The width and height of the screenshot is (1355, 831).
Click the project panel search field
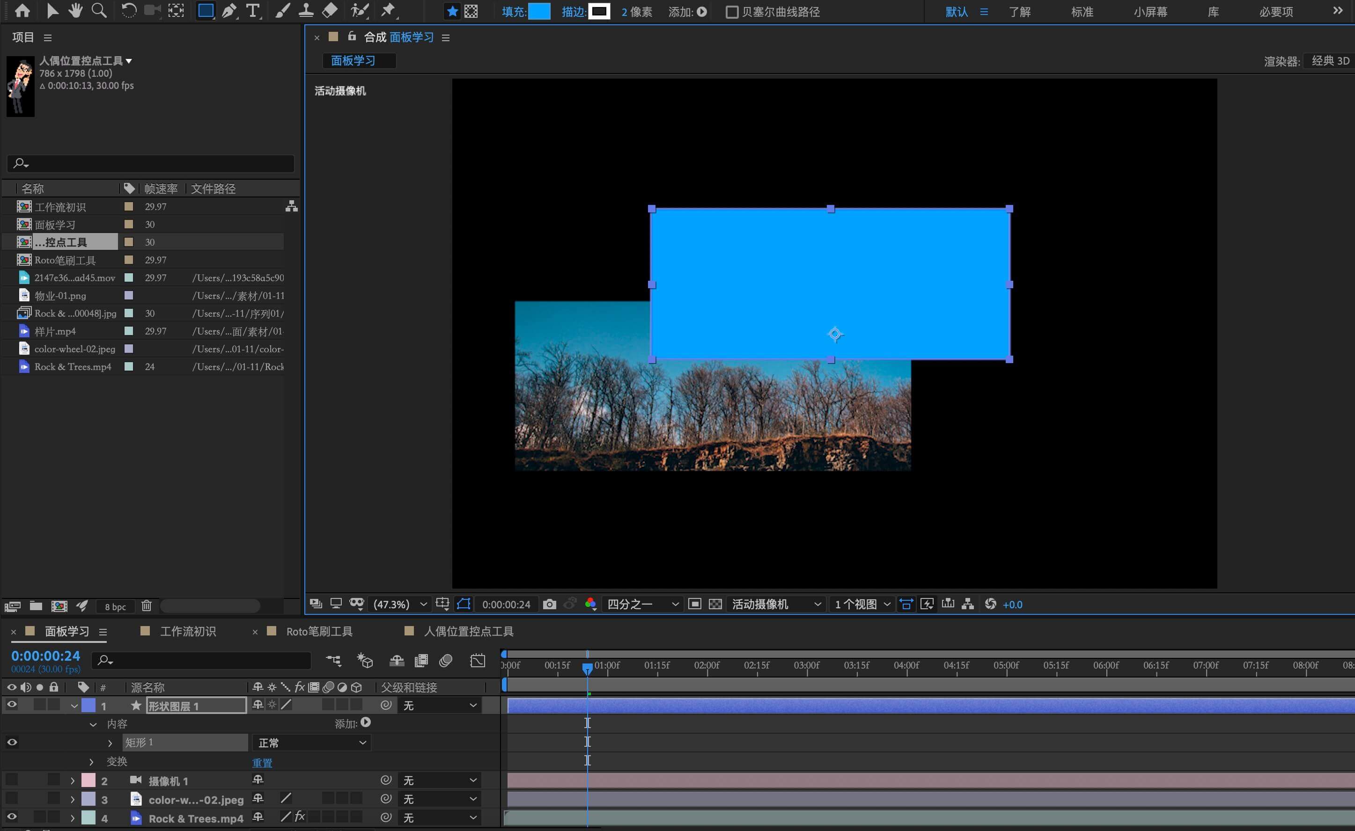tap(154, 163)
